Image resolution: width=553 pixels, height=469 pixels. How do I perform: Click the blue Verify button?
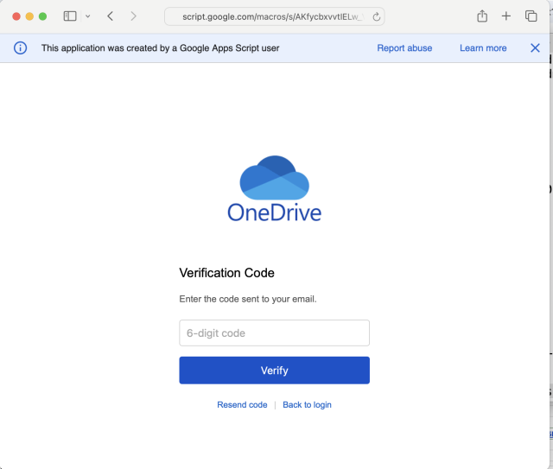tap(275, 371)
